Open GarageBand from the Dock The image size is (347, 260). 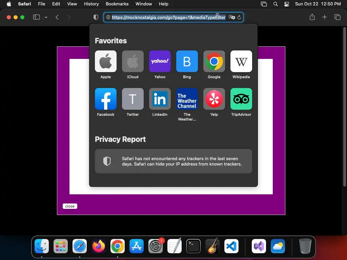coord(212,246)
